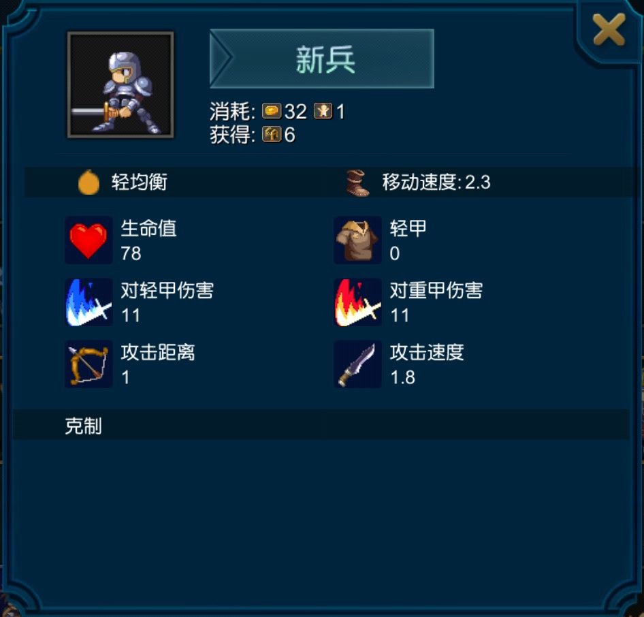The width and height of the screenshot is (644, 617).
Task: Click the boot movement speed icon
Action: (x=357, y=183)
